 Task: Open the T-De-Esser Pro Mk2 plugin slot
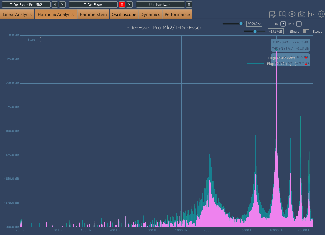[x=26, y=5]
